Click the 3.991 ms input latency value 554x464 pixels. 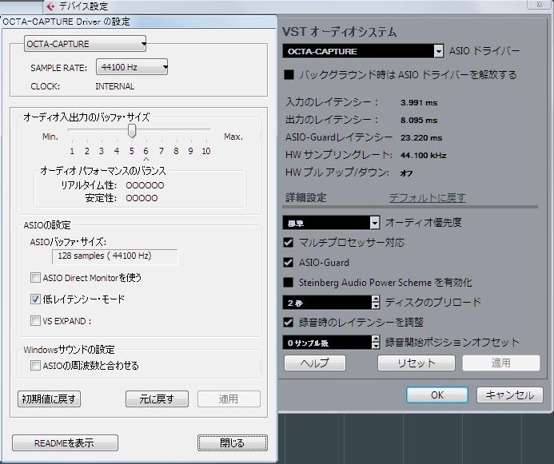coord(419,103)
